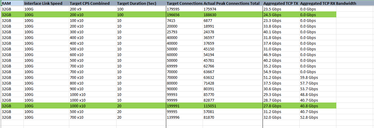Click peak connections cell 188630
374x128 pixels.
pyautogui.click(x=233, y=15)
